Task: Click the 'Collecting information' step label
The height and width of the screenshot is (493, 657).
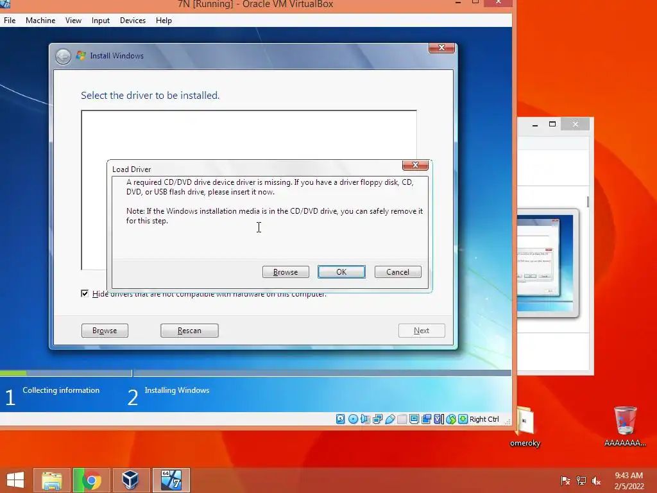Action: [x=61, y=390]
